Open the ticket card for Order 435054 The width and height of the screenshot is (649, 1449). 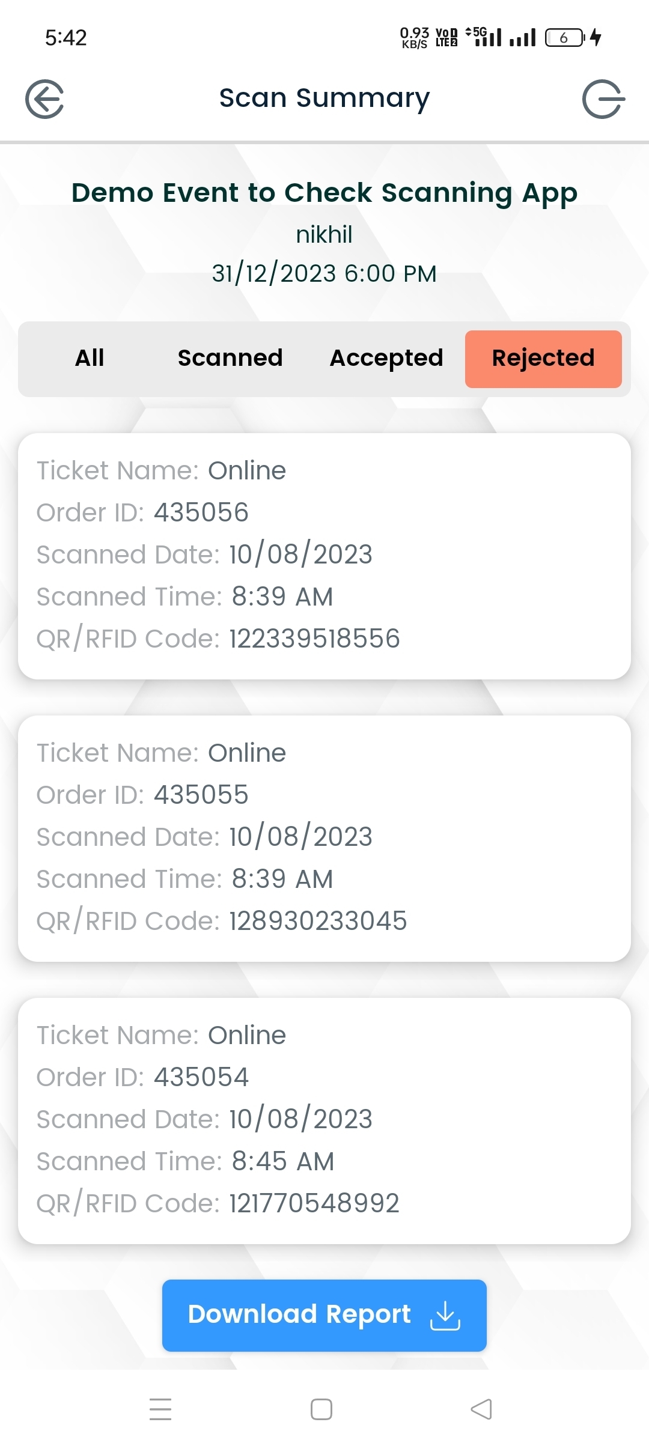pos(324,1120)
